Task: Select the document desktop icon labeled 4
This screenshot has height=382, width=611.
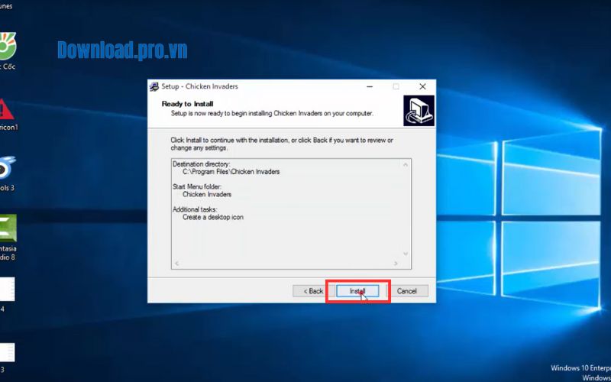Action: 7,294
